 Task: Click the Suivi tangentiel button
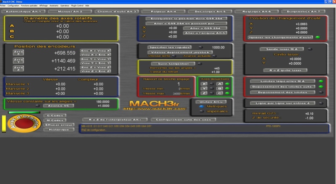pos(173,63)
